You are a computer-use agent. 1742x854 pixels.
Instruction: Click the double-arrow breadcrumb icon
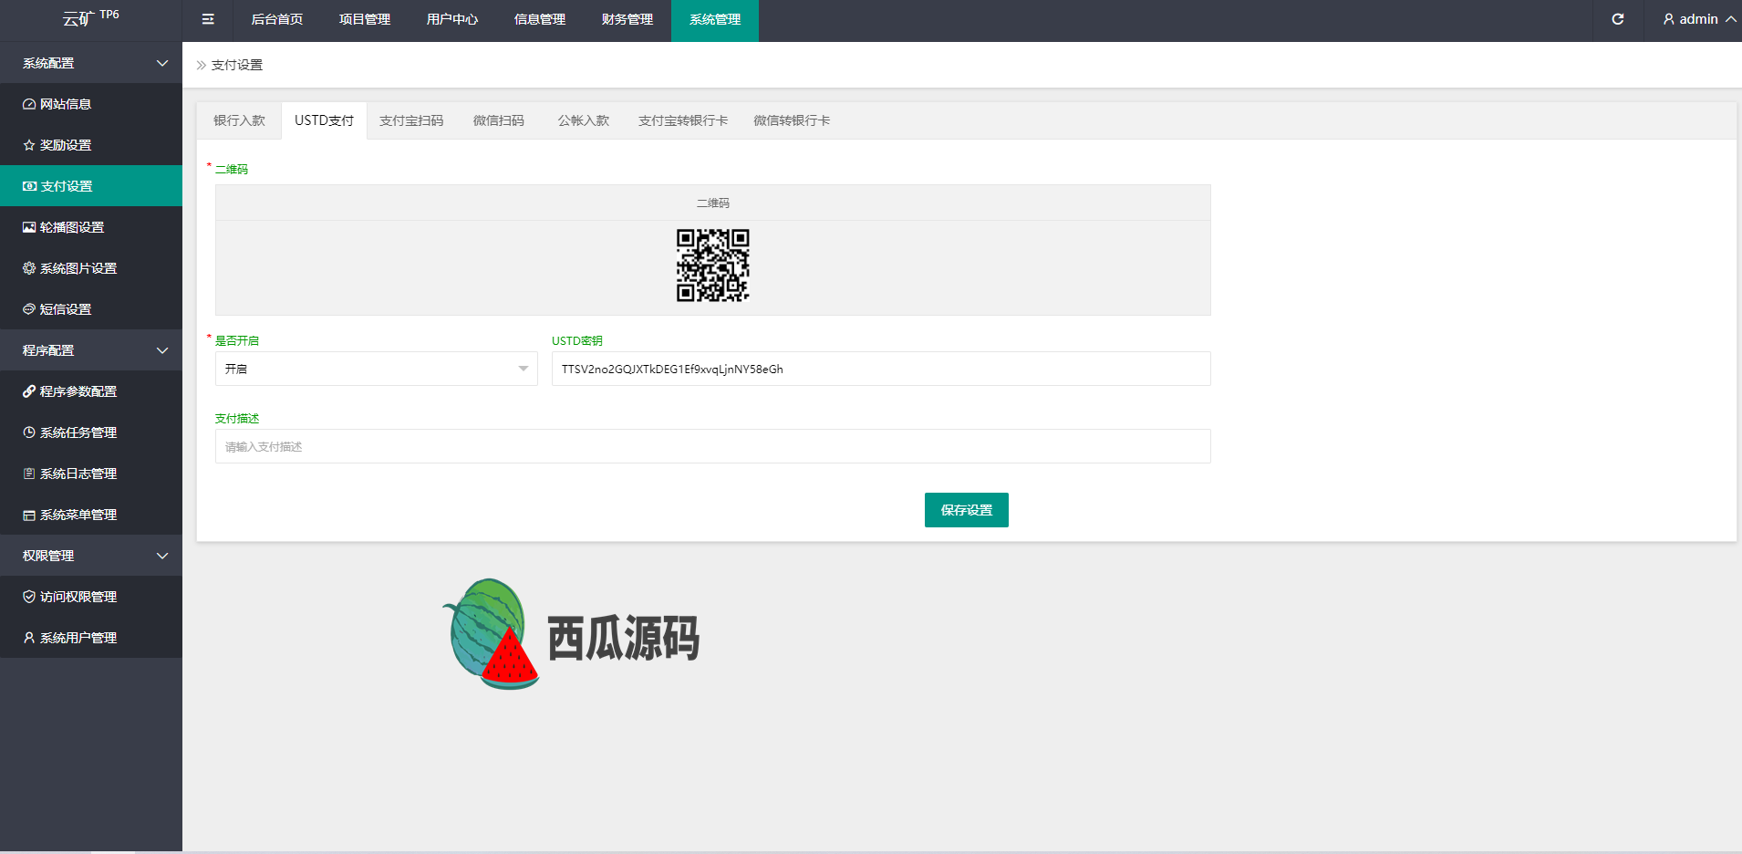202,65
